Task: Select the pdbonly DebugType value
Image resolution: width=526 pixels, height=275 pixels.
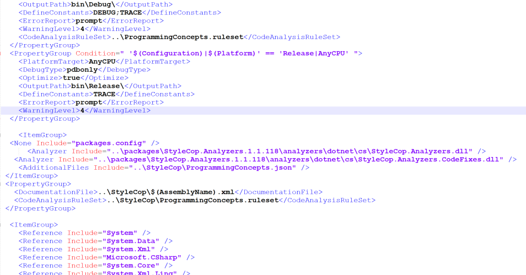Action: tap(82, 70)
